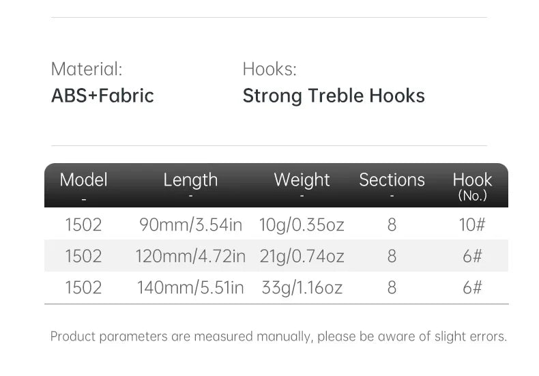Click the Hooks: label

269,69
